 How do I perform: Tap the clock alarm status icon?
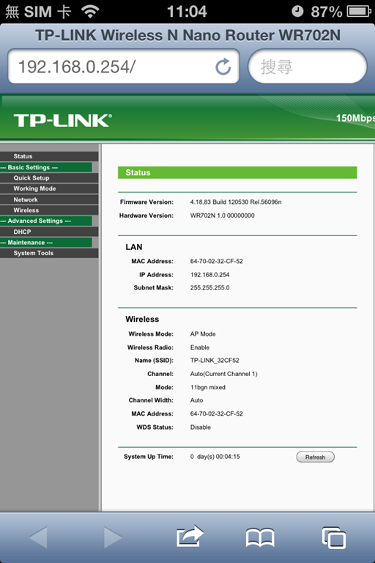297,11
